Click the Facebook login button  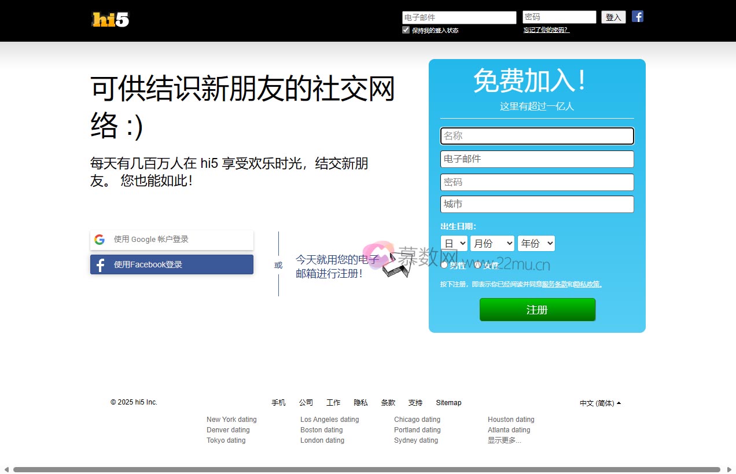coord(171,264)
